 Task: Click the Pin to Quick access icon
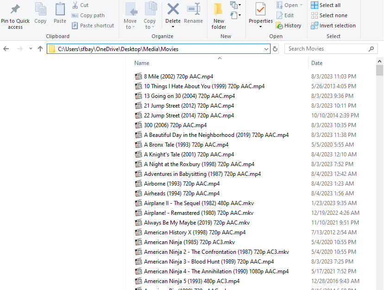tap(15, 9)
